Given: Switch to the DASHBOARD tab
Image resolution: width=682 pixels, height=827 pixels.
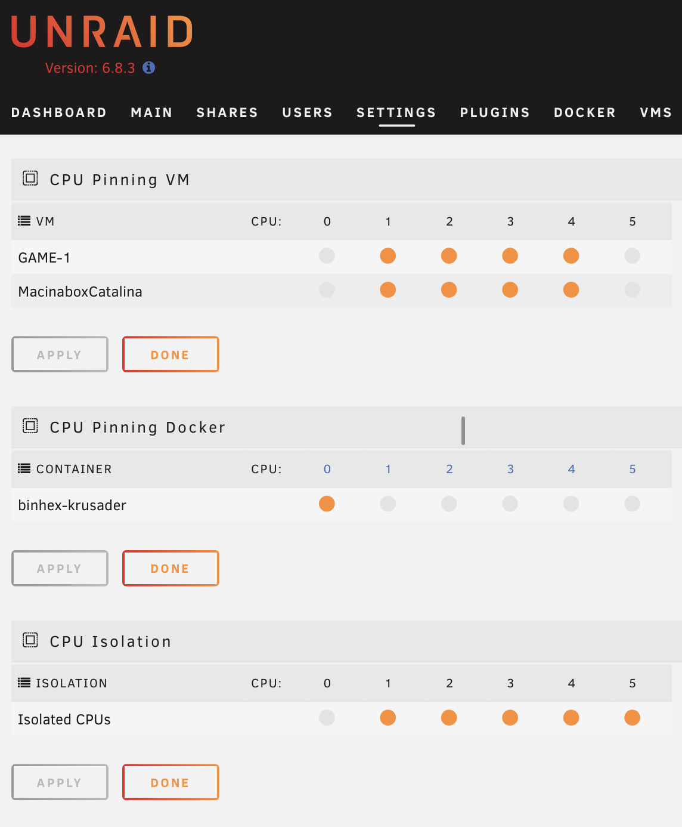Looking at the screenshot, I should [x=59, y=113].
